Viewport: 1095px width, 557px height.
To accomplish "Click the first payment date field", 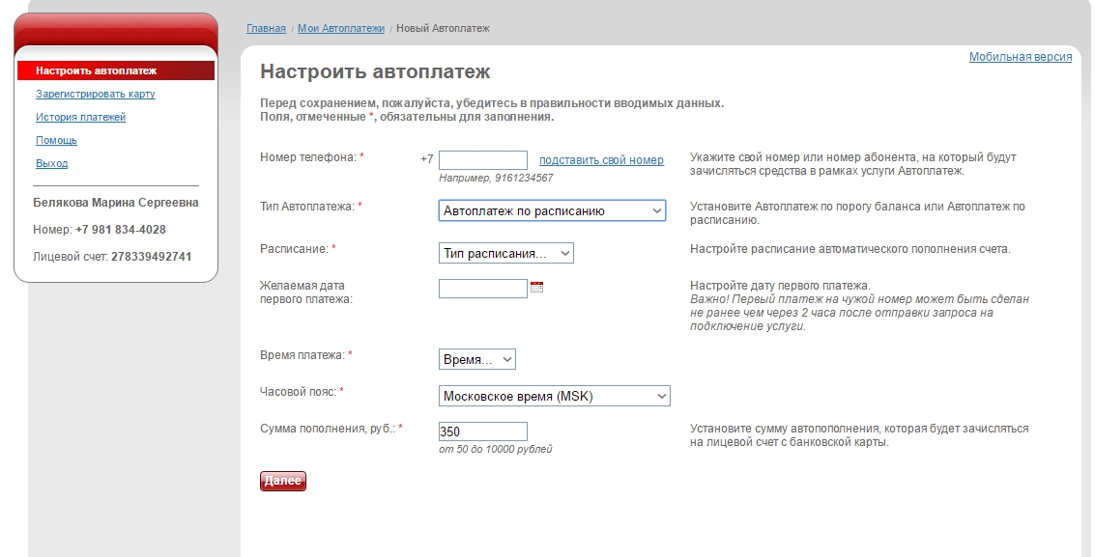I will point(482,288).
